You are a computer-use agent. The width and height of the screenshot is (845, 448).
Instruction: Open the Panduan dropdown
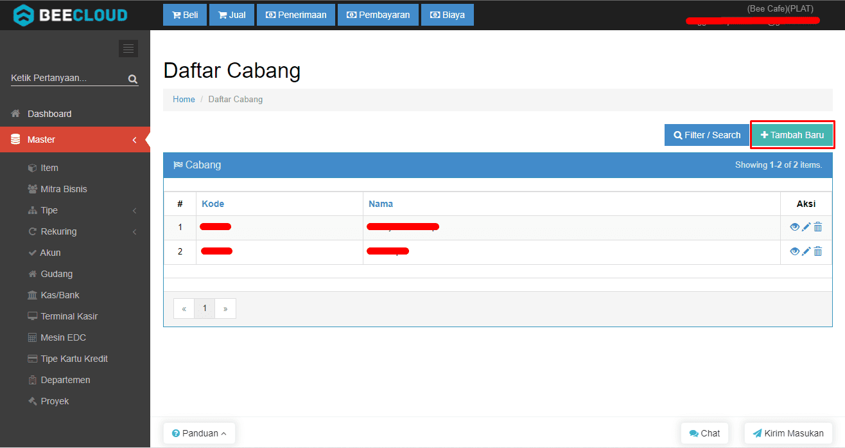point(199,433)
